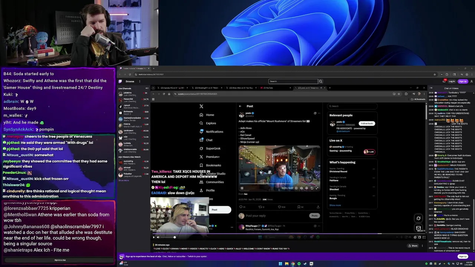Open the Windows Start button
The image size is (475, 267).
[280, 264]
